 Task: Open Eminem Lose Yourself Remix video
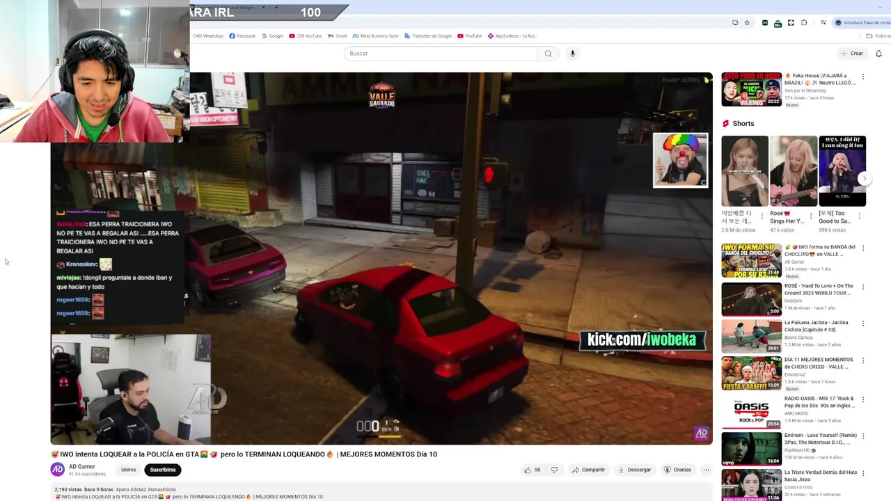tap(751, 449)
